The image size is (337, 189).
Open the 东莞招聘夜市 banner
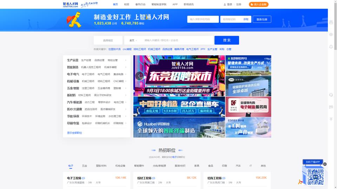click(179, 76)
